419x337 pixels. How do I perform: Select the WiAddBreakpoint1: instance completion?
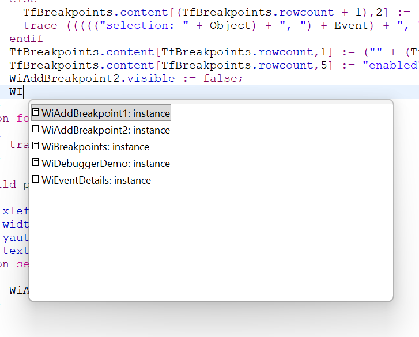pos(105,113)
